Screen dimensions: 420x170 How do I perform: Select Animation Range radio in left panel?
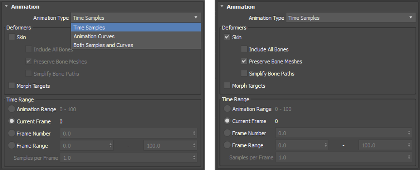point(12,110)
